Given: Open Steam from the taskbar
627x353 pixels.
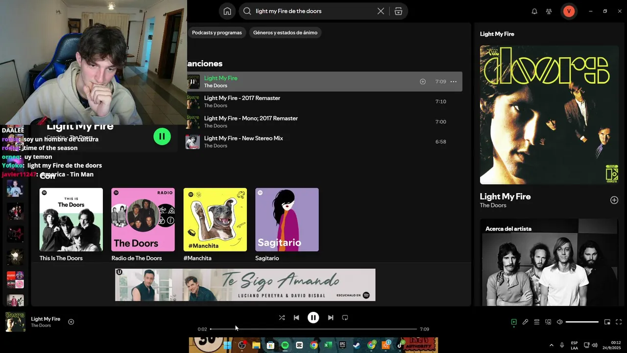Looking at the screenshot, I should coord(357,345).
